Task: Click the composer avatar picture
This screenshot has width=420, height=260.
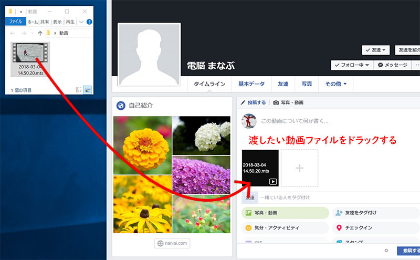Action: [x=249, y=121]
